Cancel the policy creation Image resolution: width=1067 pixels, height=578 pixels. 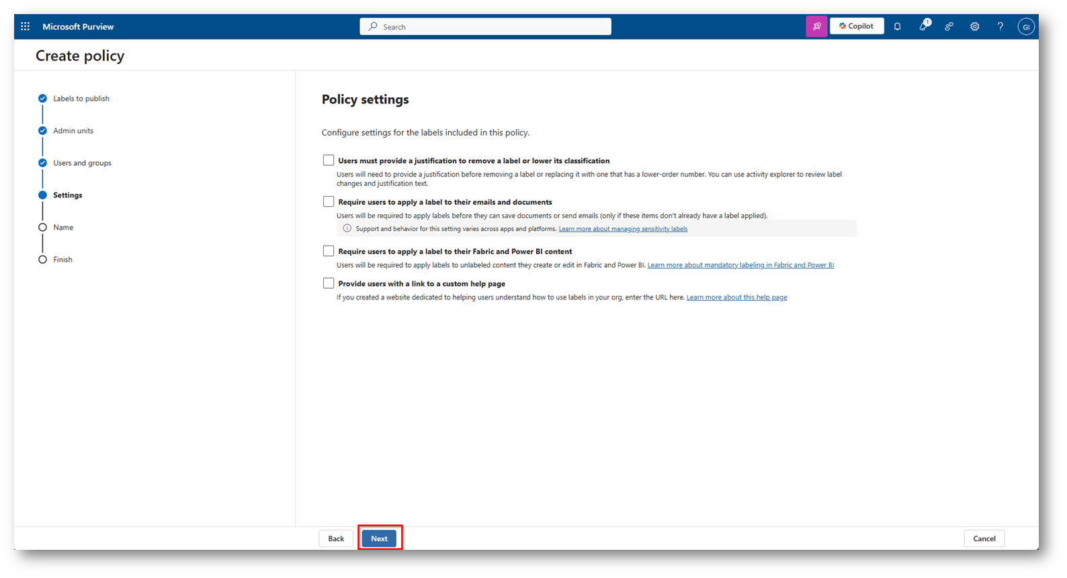[984, 538]
